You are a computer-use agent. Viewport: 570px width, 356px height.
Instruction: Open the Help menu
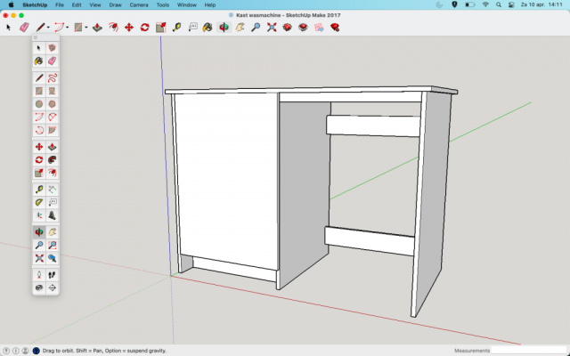(210, 5)
